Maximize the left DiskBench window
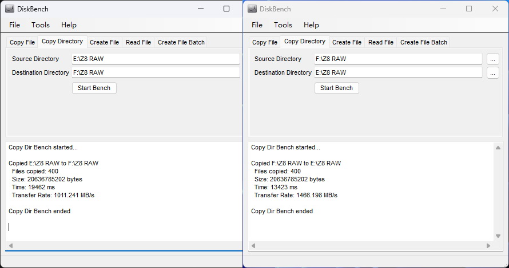The image size is (509, 268). click(226, 9)
